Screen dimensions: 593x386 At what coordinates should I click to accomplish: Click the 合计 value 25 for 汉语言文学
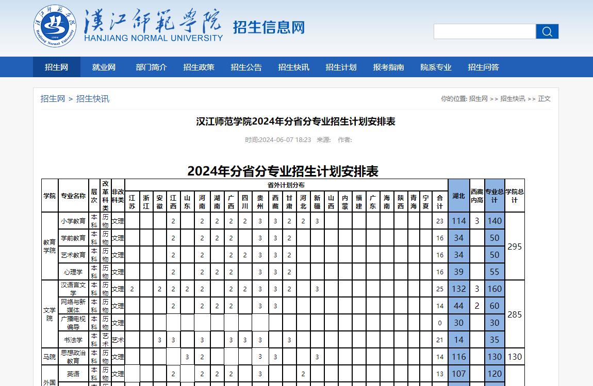click(440, 289)
